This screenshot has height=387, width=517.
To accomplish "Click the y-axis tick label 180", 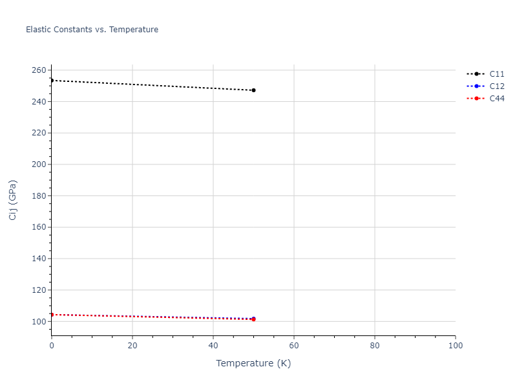I will 39,196.
